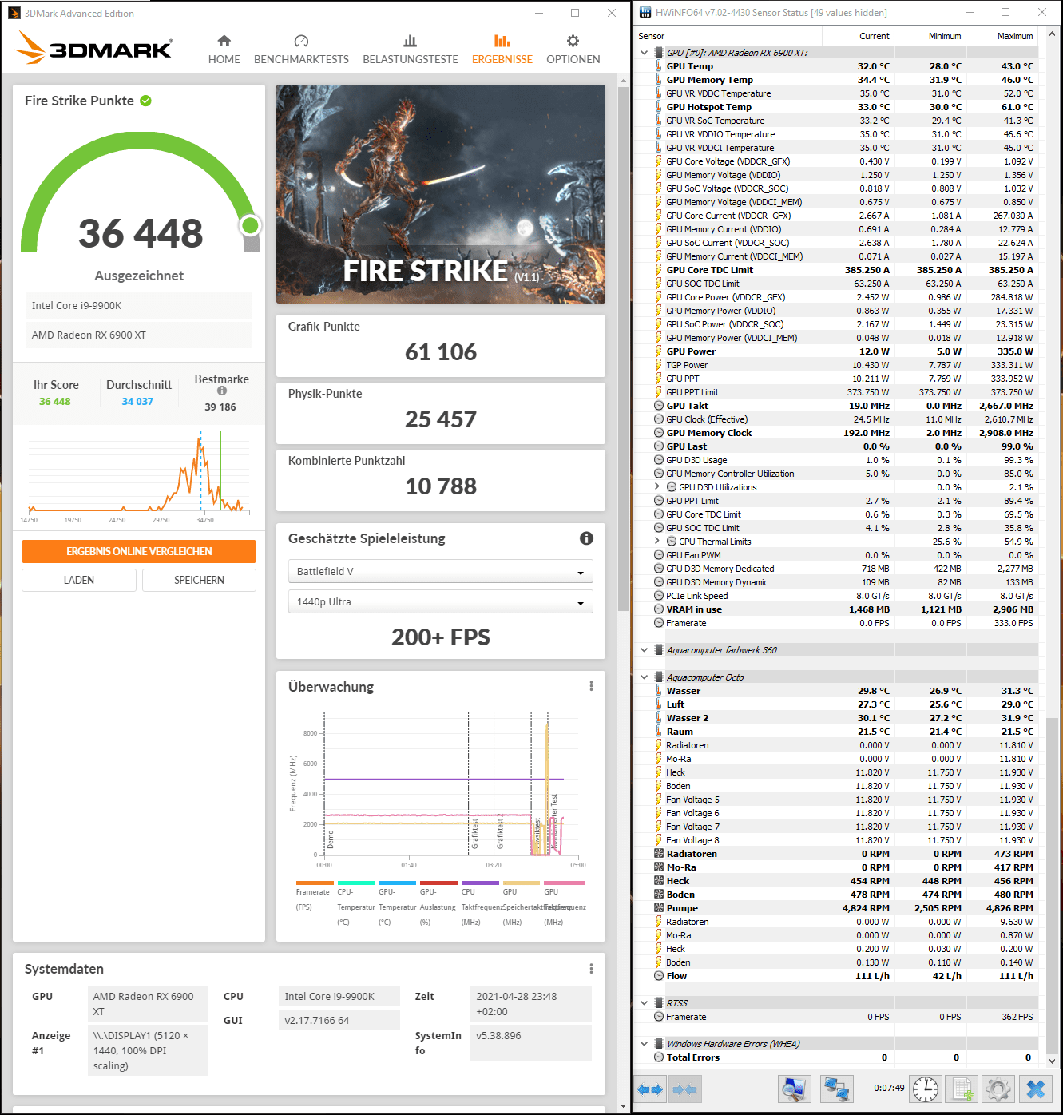Image resolution: width=1063 pixels, height=1115 pixels.
Task: Collapse the Aquacomputer Octo group
Action: click(x=645, y=677)
